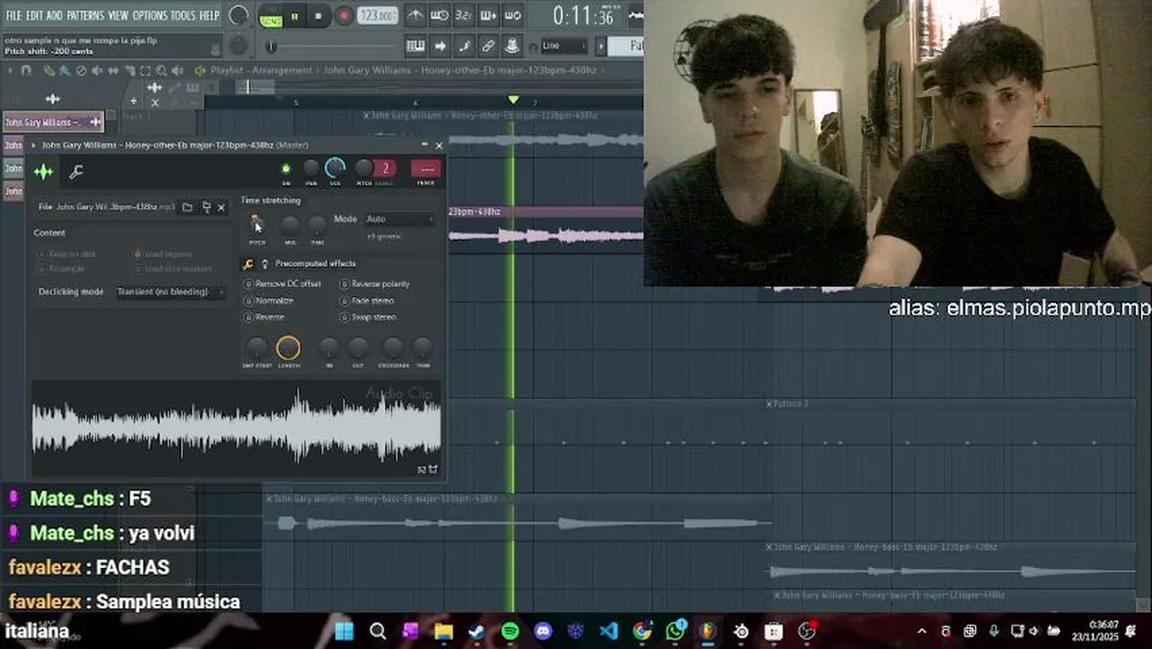The height and width of the screenshot is (649, 1152).
Task: Open the HELP menu
Action: [209, 15]
